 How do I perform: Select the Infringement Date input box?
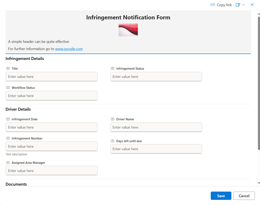(x=52, y=127)
